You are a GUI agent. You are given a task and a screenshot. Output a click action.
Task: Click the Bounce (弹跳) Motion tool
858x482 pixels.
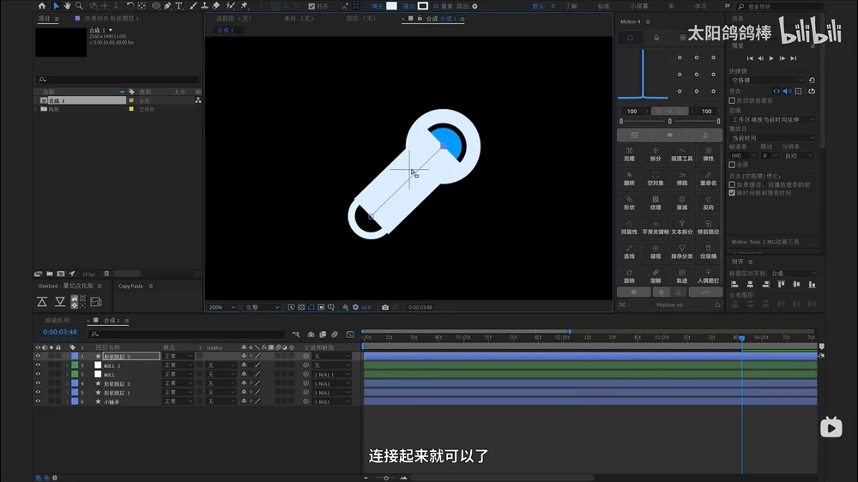tap(682, 179)
